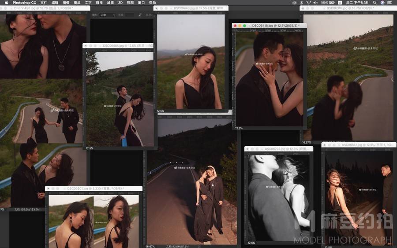The height and width of the screenshot is (248, 397).
Task: Open the 图层 menu
Action: pyautogui.click(x=77, y=3)
